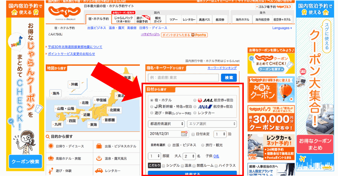Switch to the じゃらんパック tab
Screen dimensions: 338x176
123,19
